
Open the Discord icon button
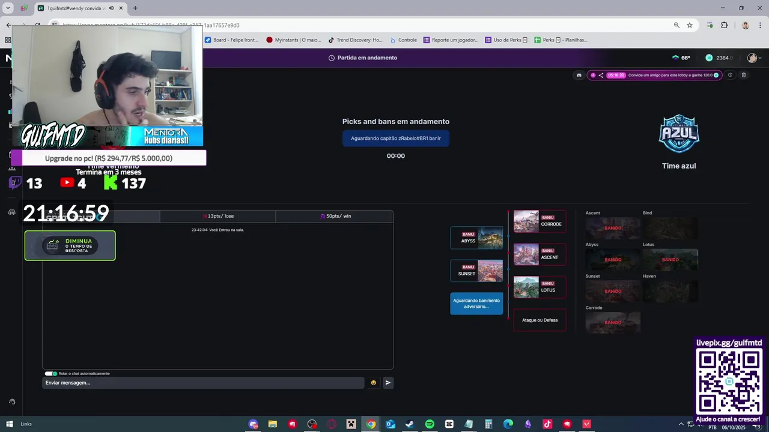tap(579, 75)
